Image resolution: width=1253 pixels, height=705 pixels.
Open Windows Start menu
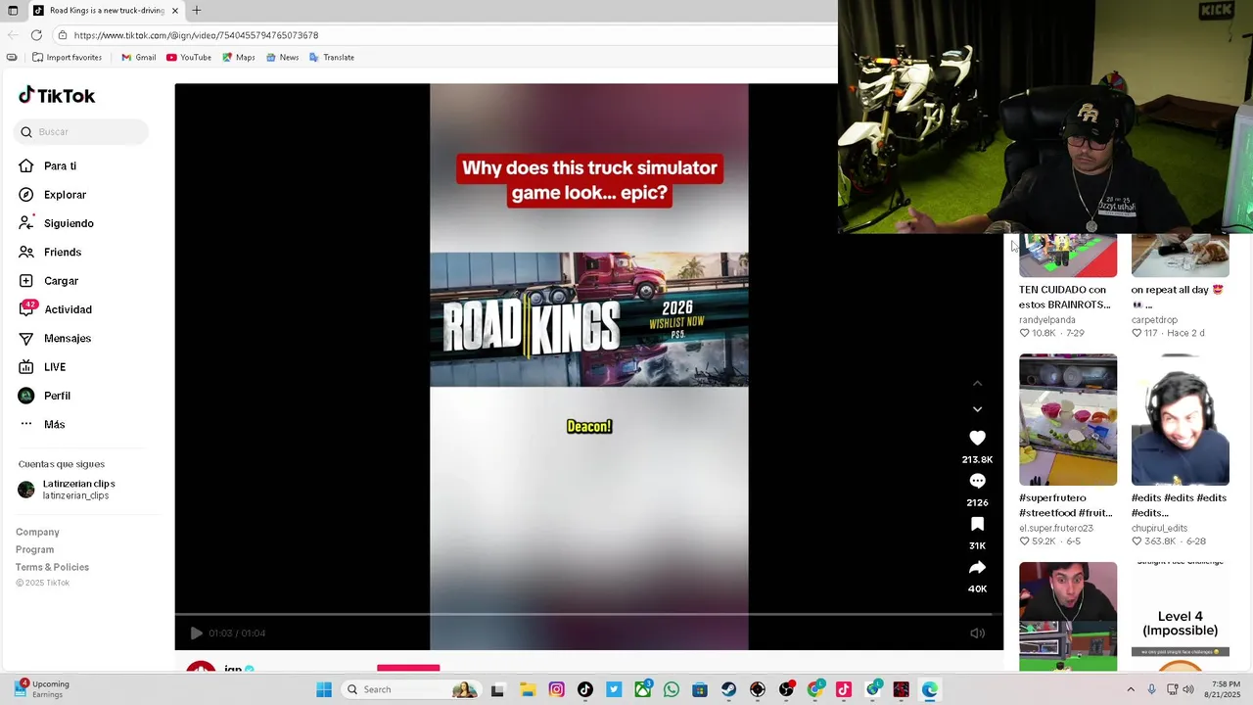pyautogui.click(x=324, y=689)
